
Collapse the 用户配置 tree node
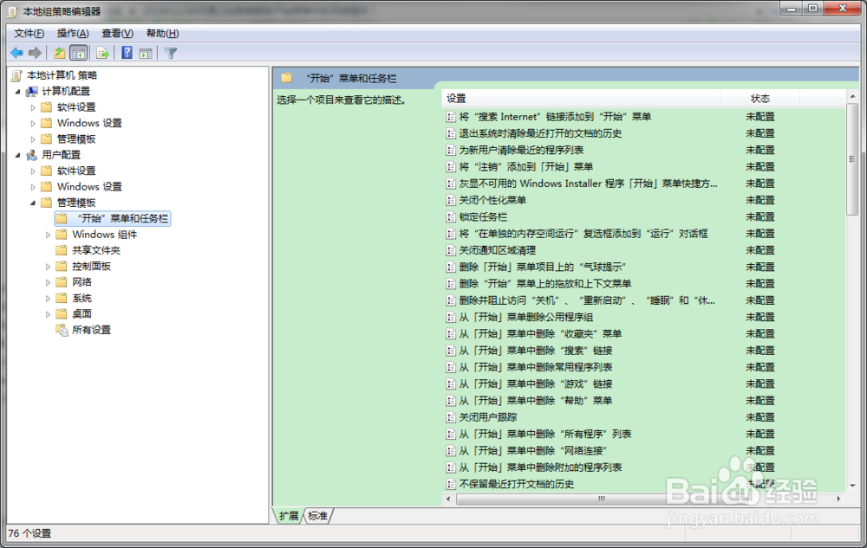pos(17,156)
